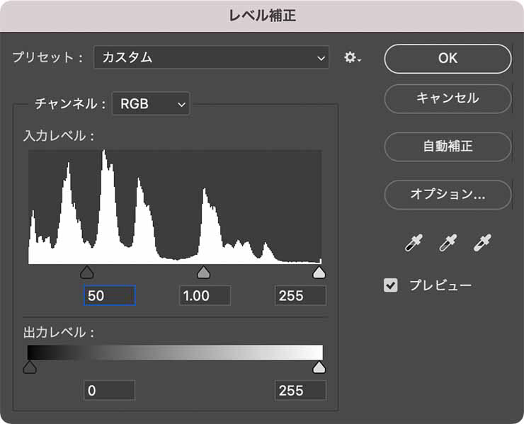This screenshot has height=424, width=524.
Task: Click the output shadow field showing 0
Action: [109, 391]
